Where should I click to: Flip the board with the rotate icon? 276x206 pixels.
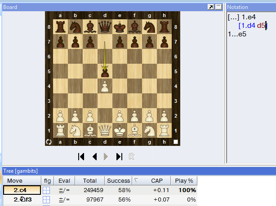tap(49, 142)
